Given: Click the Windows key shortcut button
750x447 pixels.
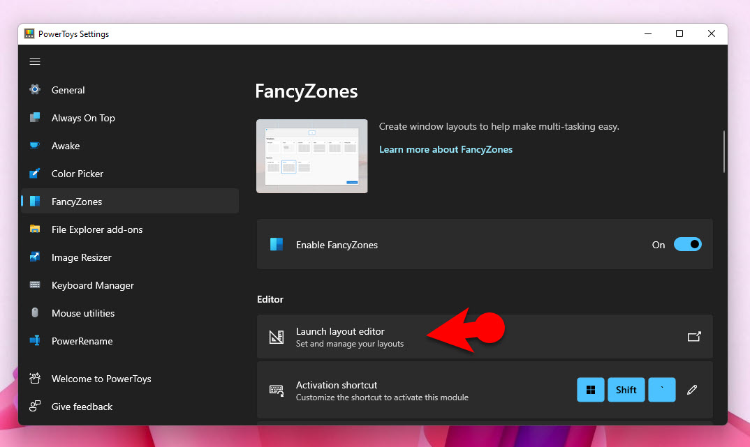Looking at the screenshot, I should tap(591, 390).
